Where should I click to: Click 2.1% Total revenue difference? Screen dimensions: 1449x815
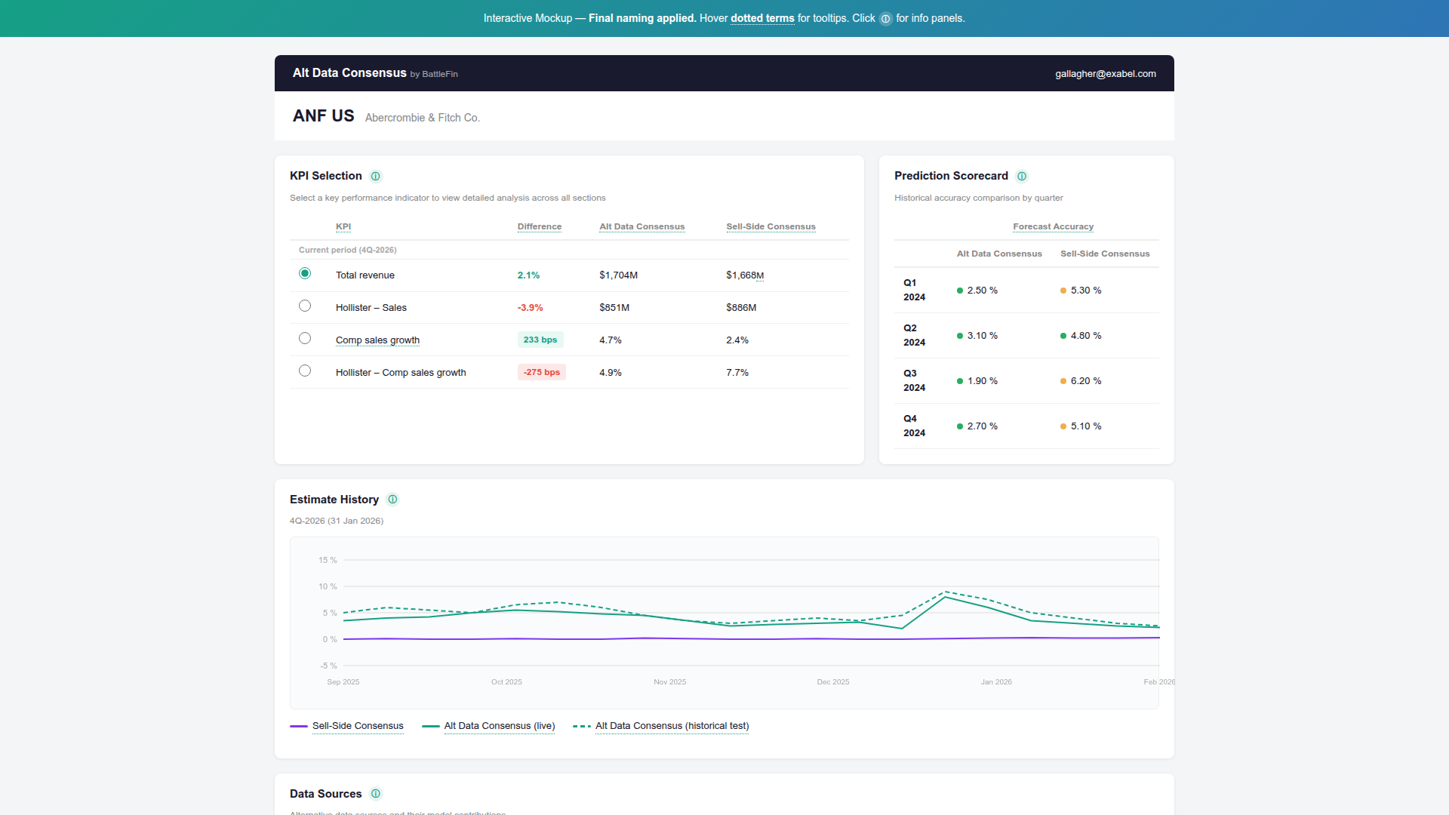528,275
